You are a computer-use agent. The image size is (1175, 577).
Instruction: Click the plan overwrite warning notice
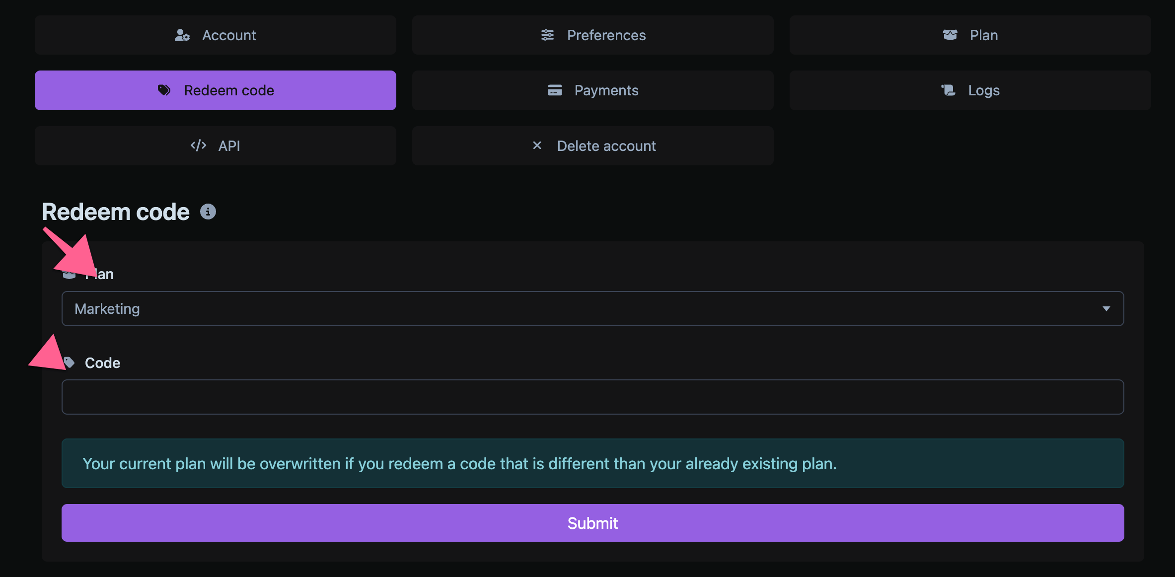pyautogui.click(x=593, y=463)
